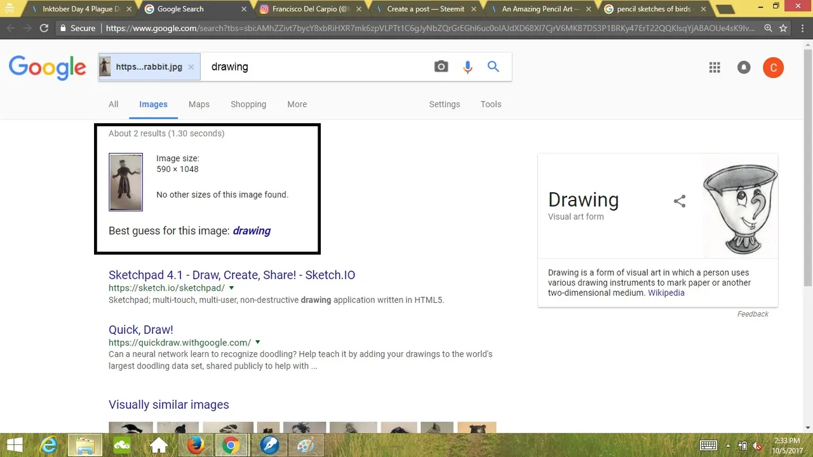Viewport: 813px width, 457px height.
Task: Open search by image camera icon
Action: tap(441, 67)
